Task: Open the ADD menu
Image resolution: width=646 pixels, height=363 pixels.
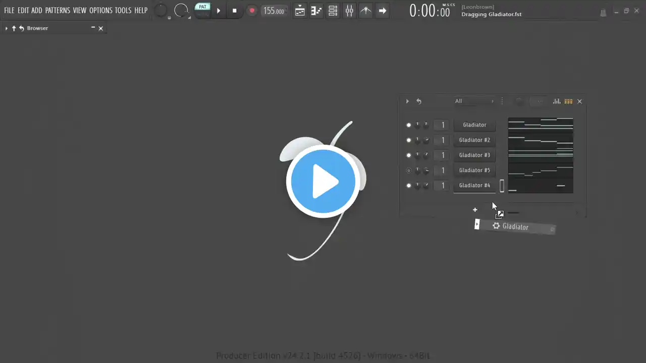Action: [x=37, y=10]
